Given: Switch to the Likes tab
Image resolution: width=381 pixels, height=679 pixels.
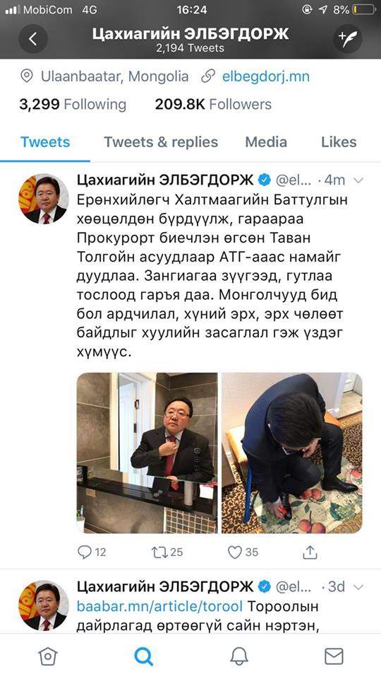Looking at the screenshot, I should tap(339, 142).
